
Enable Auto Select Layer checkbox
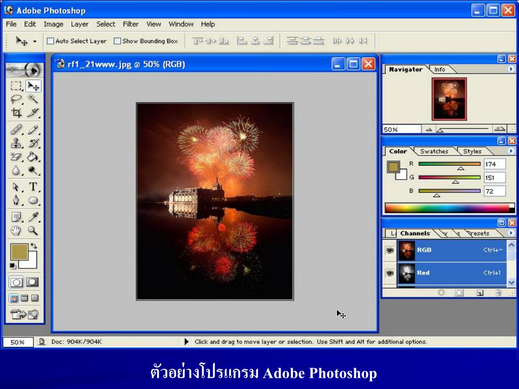pyautogui.click(x=50, y=41)
